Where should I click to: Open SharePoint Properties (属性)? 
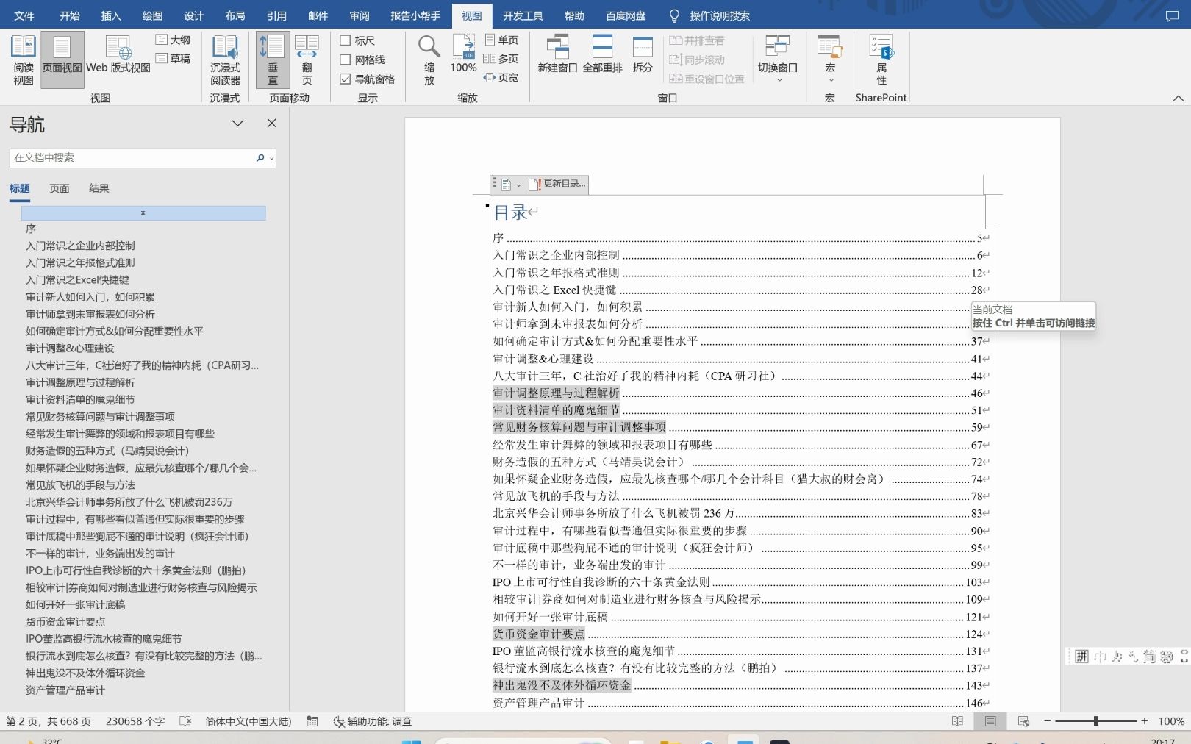click(x=881, y=60)
